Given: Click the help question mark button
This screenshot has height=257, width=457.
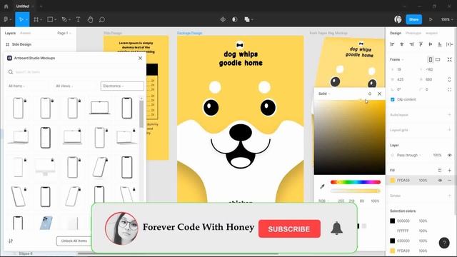Looking at the screenshot, I should (444, 243).
